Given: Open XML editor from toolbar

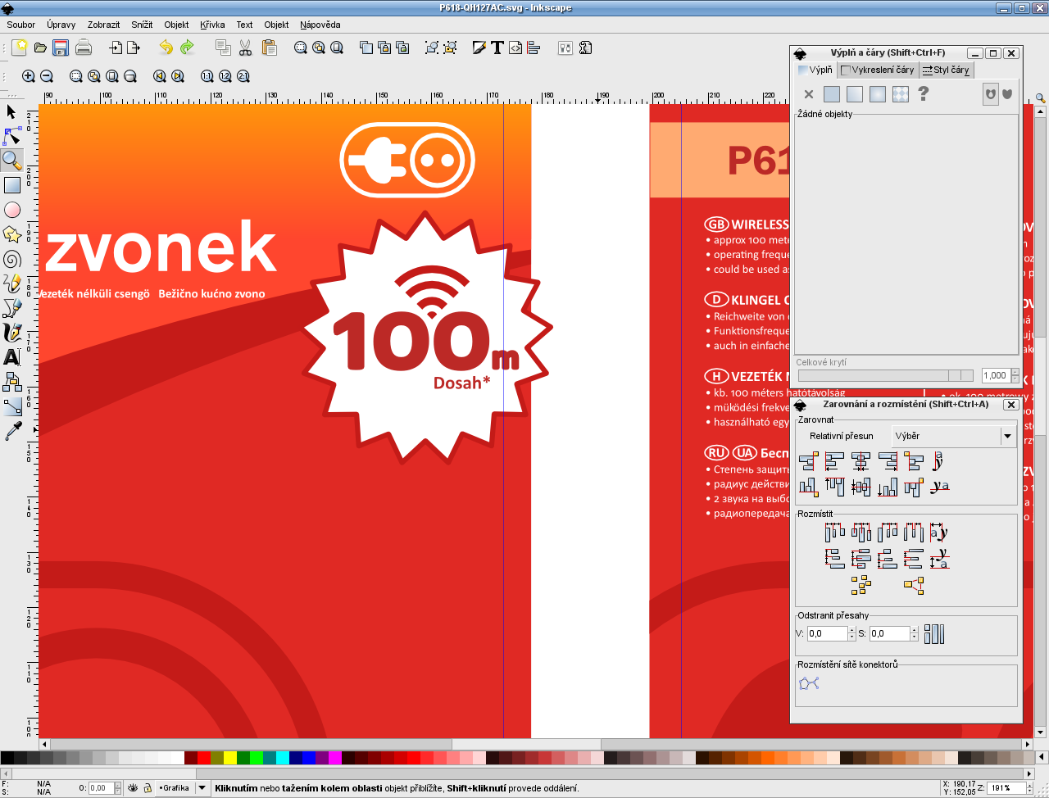Looking at the screenshot, I should (515, 48).
